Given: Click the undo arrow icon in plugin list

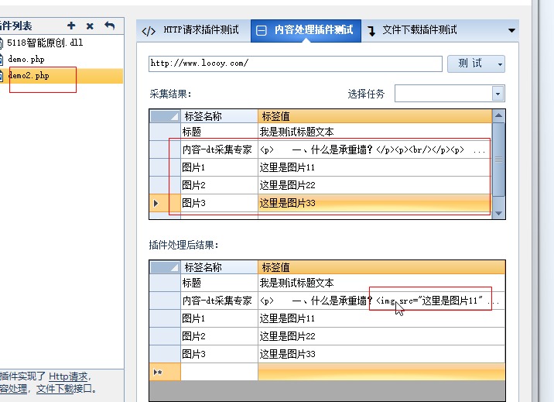Looking at the screenshot, I should coord(110,26).
